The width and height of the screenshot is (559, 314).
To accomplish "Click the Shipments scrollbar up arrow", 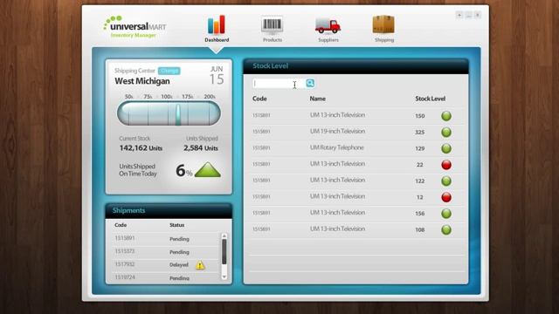I will [x=224, y=236].
